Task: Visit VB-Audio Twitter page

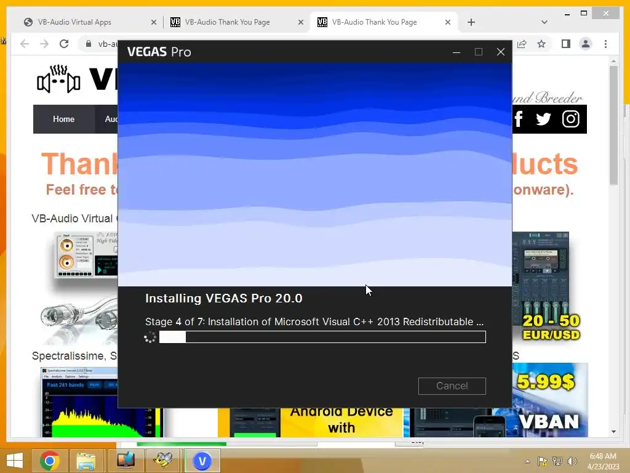Action: (543, 119)
